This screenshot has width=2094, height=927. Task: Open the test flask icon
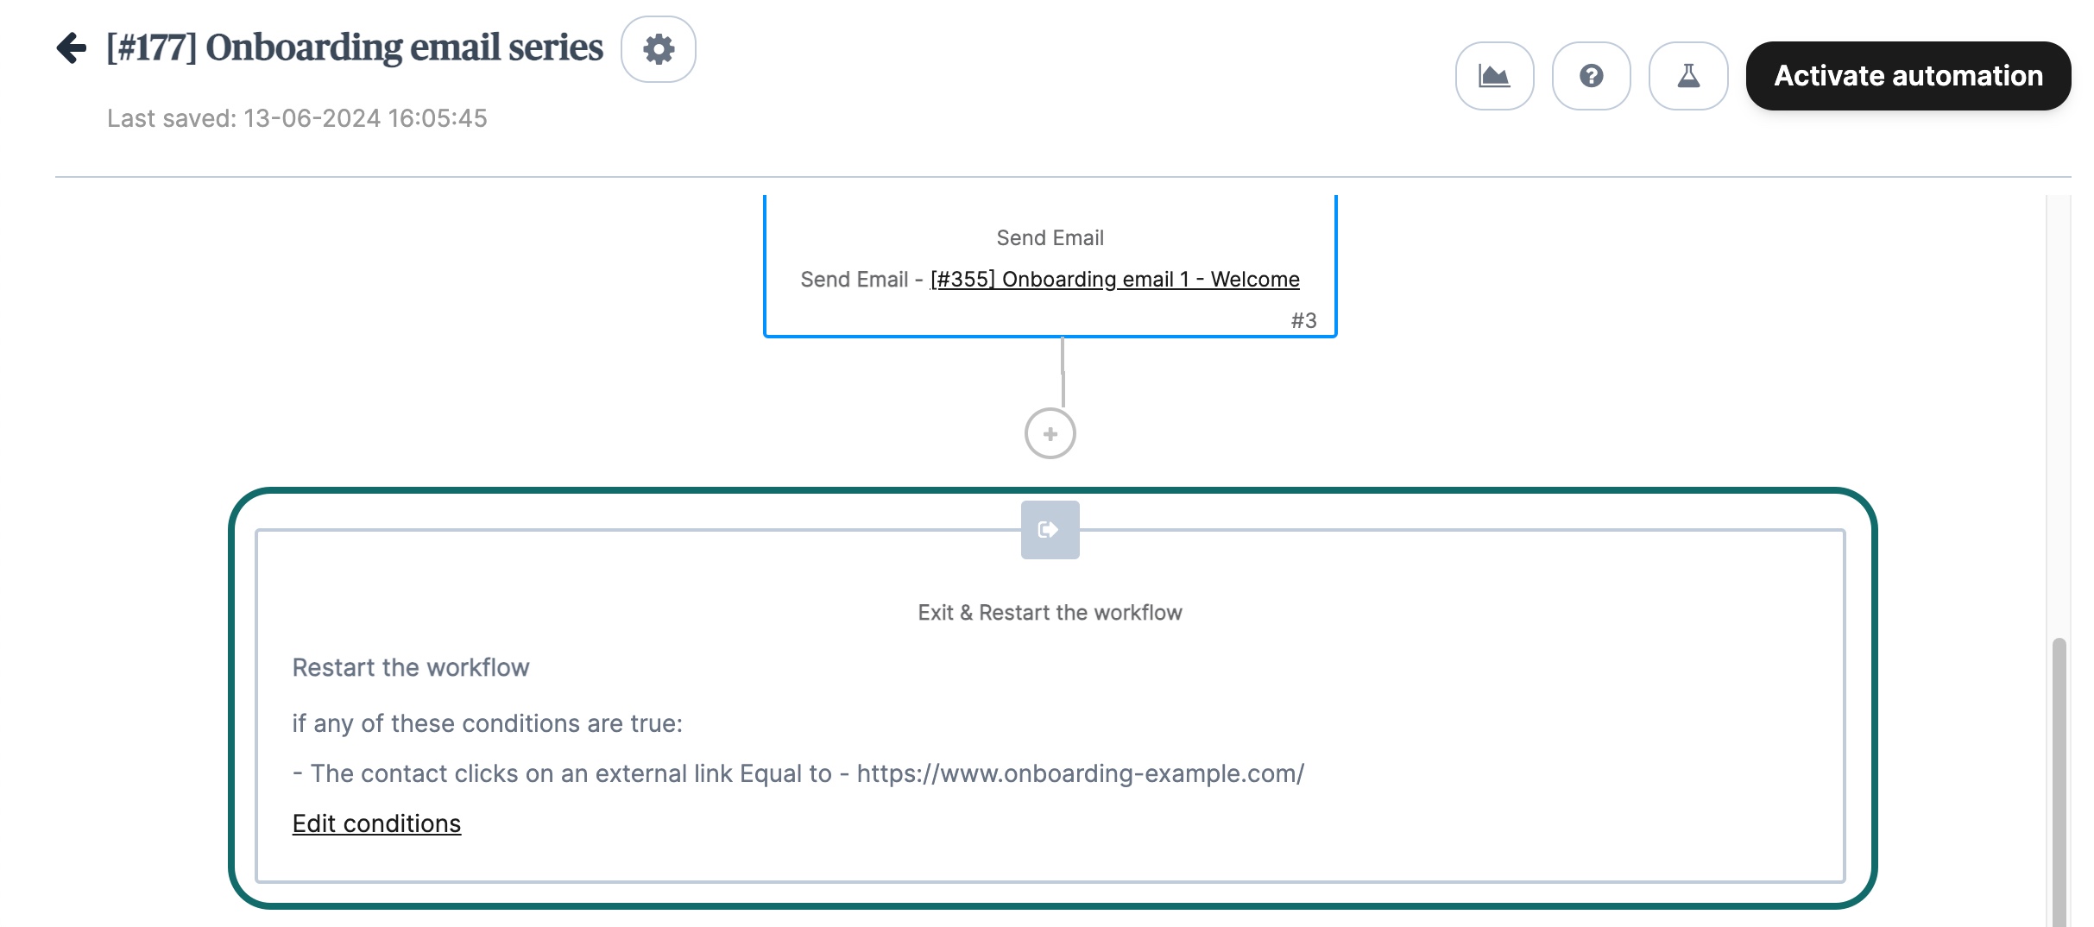1687,76
